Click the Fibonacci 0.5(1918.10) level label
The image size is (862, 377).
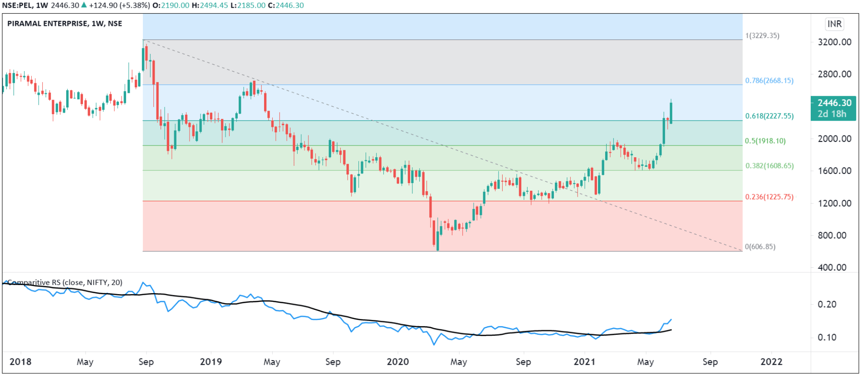coord(765,141)
